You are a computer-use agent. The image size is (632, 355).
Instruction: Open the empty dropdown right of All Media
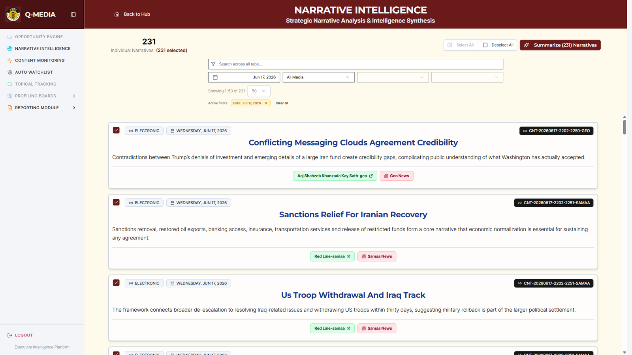393,77
